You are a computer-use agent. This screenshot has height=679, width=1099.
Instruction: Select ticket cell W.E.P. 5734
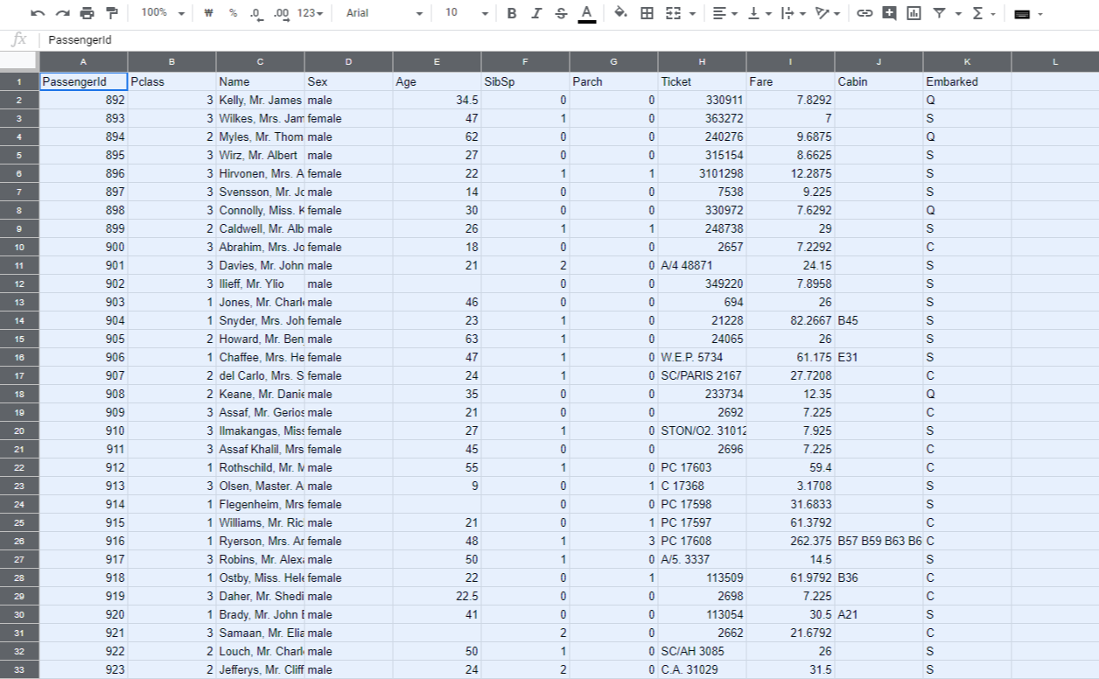(702, 357)
